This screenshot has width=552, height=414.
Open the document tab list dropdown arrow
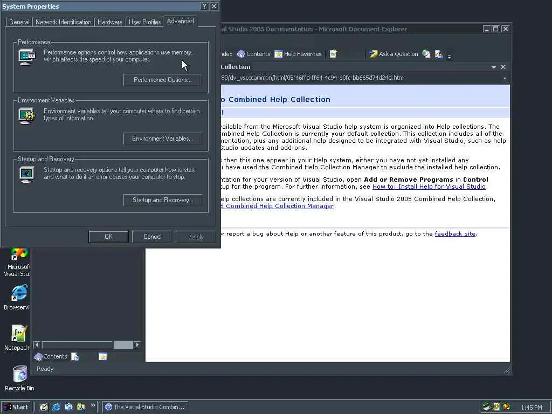tap(494, 67)
